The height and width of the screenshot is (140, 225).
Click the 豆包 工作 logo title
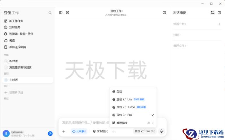point(11,13)
